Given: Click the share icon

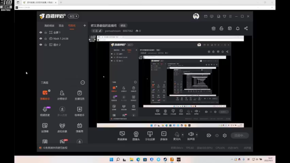Looking at the screenshot, I should (x=246, y=29).
